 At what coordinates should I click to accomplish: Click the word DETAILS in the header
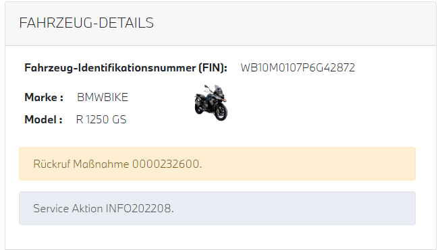pos(126,23)
